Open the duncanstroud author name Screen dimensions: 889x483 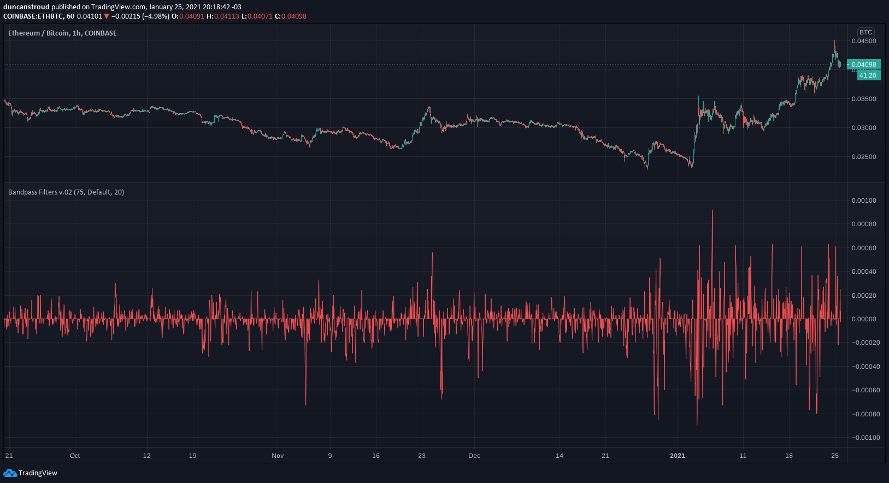tap(26, 7)
